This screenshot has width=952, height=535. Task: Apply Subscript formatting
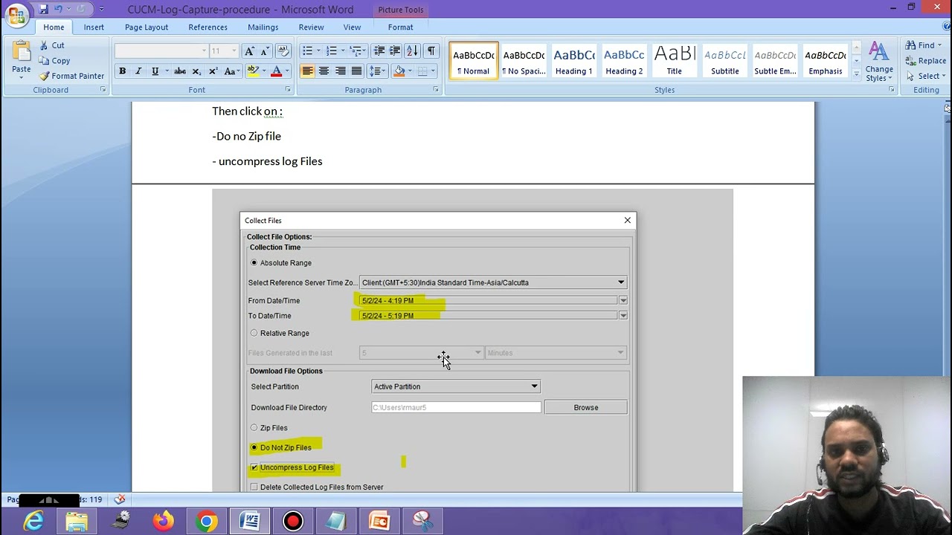click(196, 71)
